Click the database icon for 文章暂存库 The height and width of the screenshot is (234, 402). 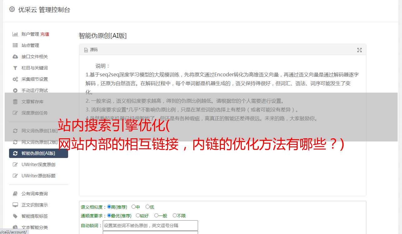coord(15,102)
